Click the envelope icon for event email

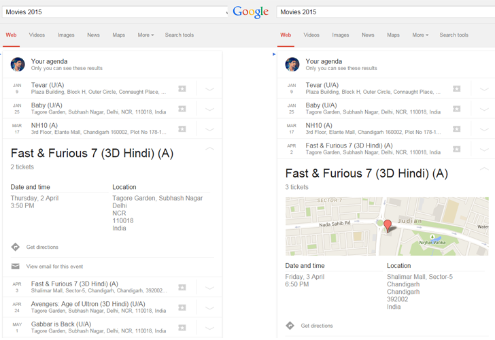16,267
